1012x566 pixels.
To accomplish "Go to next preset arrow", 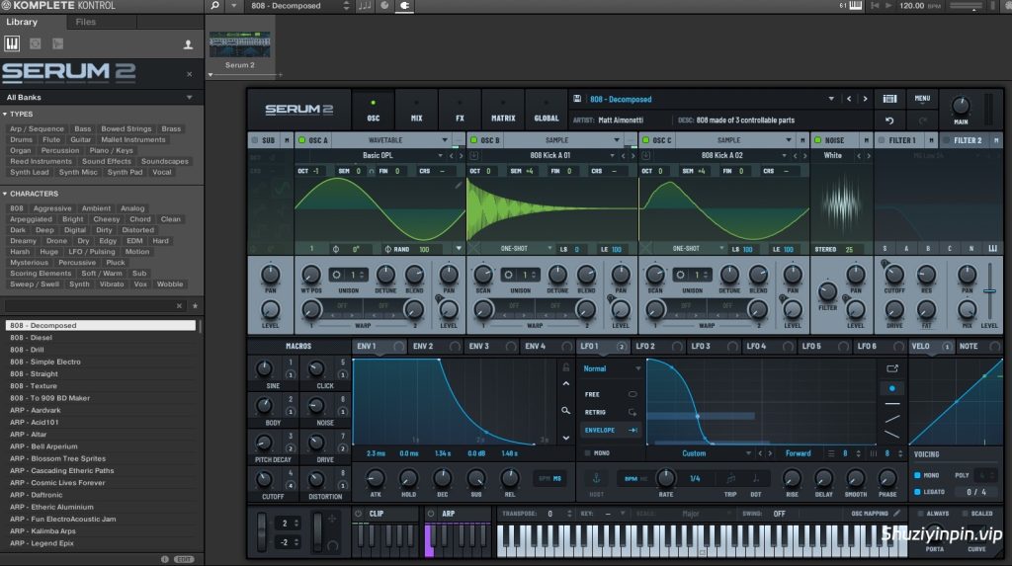I will coord(865,99).
